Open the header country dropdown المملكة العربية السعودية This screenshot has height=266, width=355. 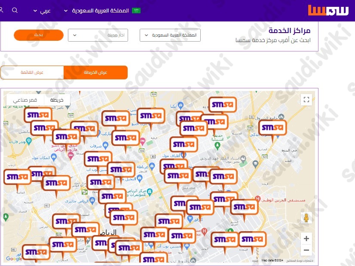[x=97, y=10]
